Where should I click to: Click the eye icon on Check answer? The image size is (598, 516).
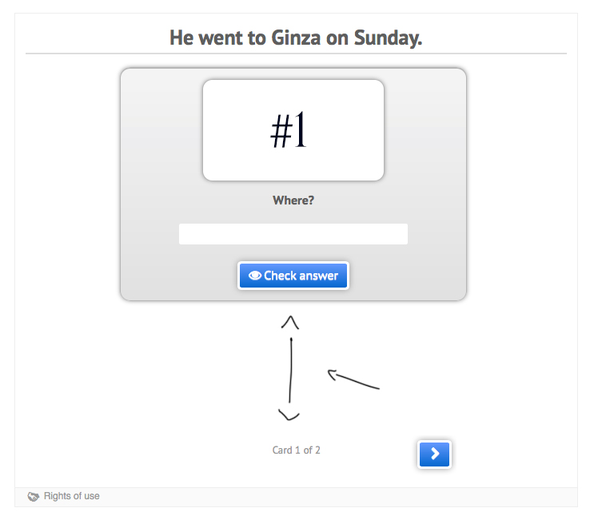(255, 276)
